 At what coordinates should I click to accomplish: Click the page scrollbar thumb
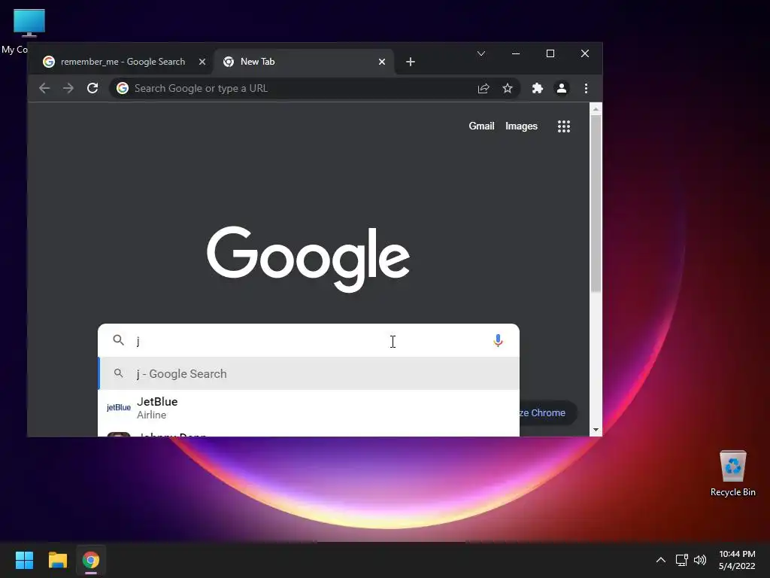(x=596, y=203)
